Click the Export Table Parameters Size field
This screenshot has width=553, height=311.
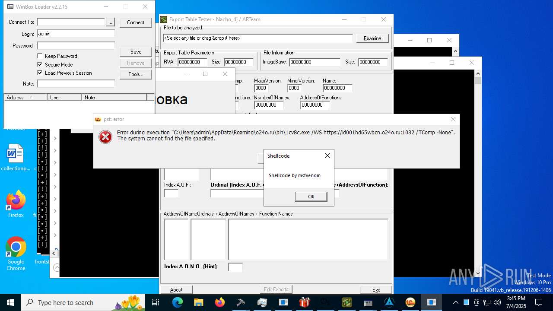(238, 62)
